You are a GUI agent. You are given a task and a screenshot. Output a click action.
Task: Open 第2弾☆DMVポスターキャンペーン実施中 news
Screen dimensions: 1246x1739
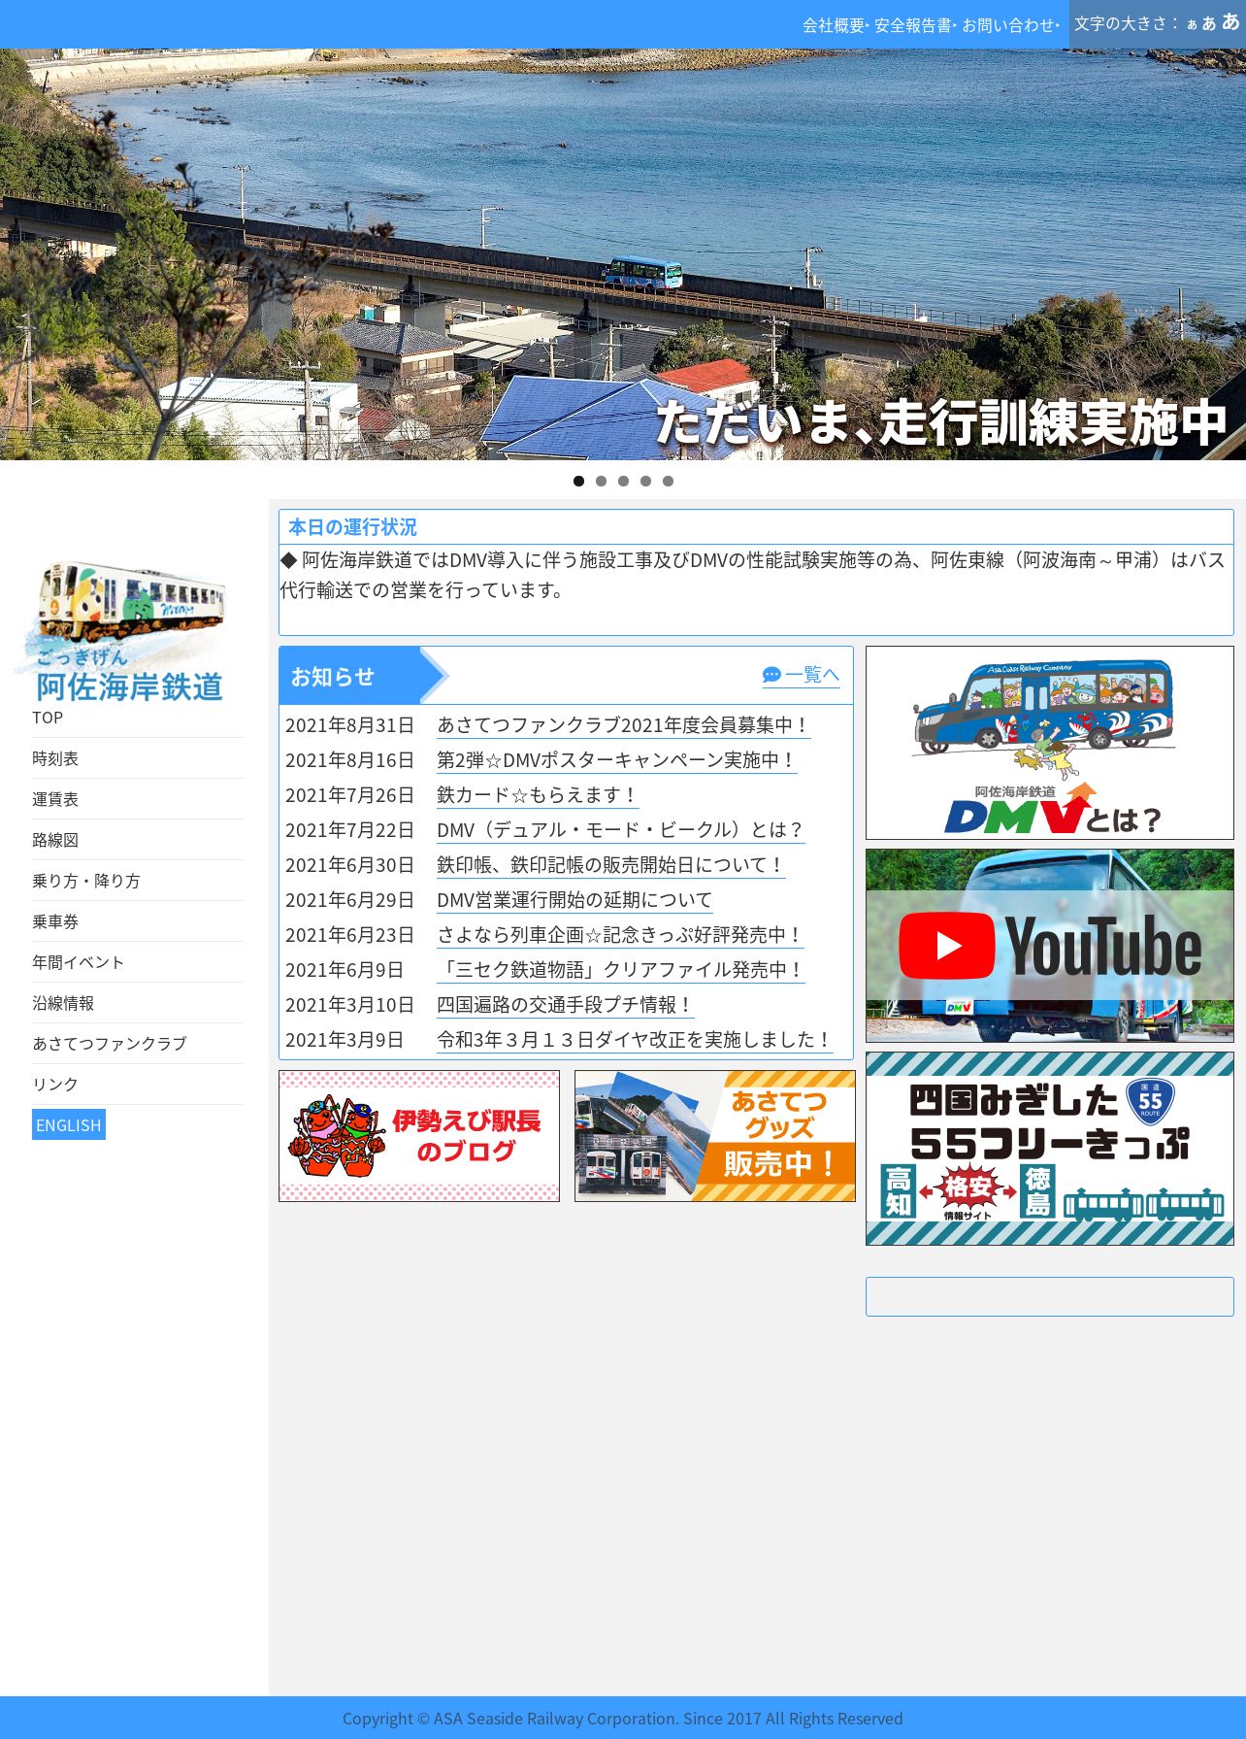click(616, 760)
